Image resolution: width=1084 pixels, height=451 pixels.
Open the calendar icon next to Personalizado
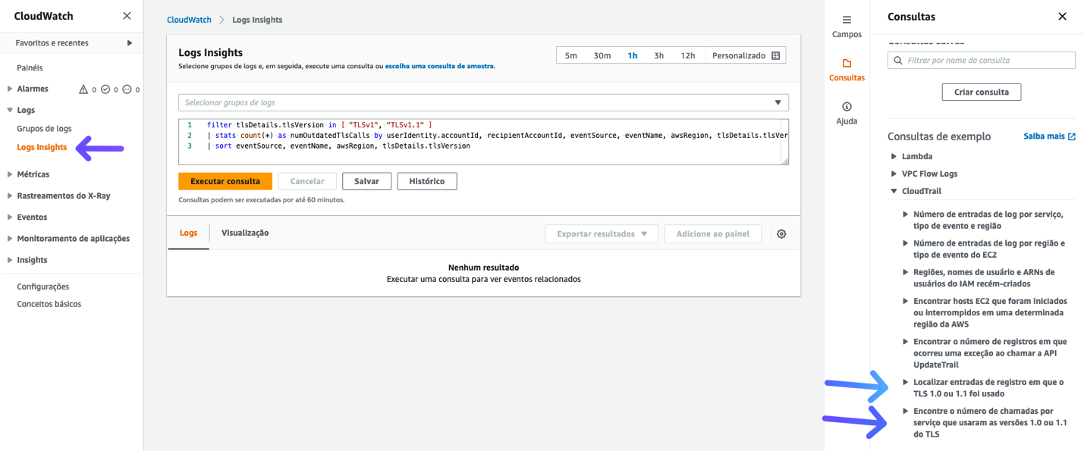tap(775, 55)
